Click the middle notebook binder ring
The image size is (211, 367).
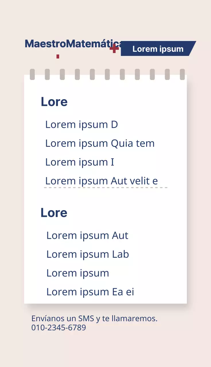point(107,75)
